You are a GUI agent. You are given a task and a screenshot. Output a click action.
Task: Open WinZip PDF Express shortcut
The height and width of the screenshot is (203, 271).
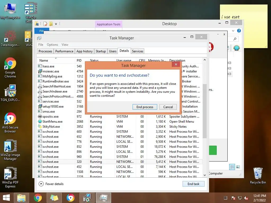point(10,177)
